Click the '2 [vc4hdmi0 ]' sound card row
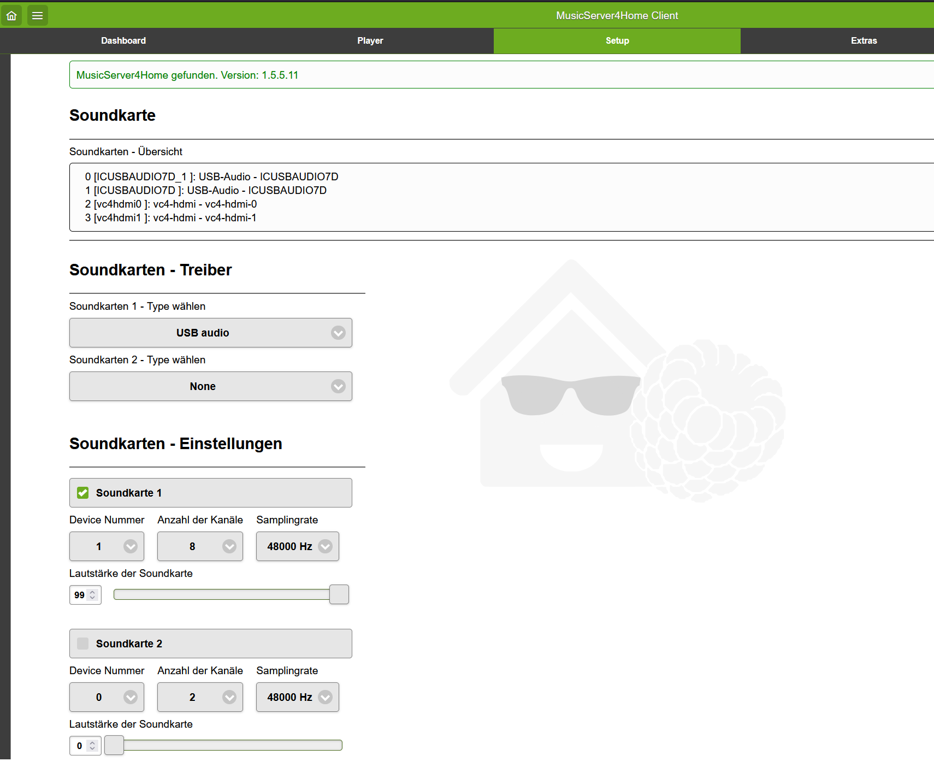This screenshot has height=761, width=934. tap(171, 204)
